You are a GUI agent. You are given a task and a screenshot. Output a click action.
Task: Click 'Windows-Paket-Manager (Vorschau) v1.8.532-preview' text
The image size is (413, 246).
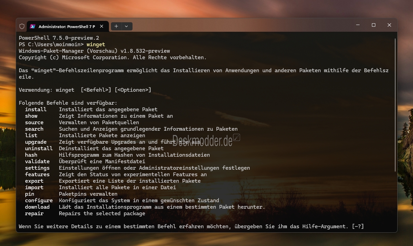tap(94, 51)
